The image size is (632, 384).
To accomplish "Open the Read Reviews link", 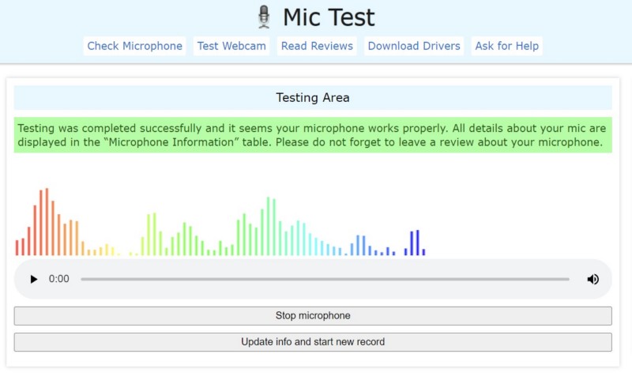I will coord(317,46).
